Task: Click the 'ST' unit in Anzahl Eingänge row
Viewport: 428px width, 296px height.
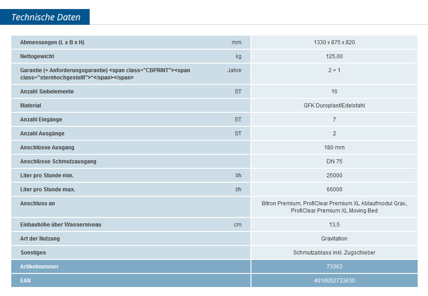Action: click(238, 120)
